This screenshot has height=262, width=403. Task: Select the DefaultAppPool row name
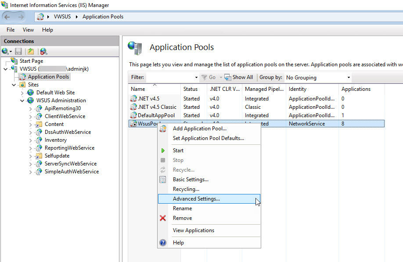(156, 115)
